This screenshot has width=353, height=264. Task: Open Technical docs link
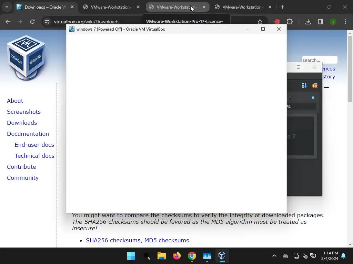tap(34, 156)
